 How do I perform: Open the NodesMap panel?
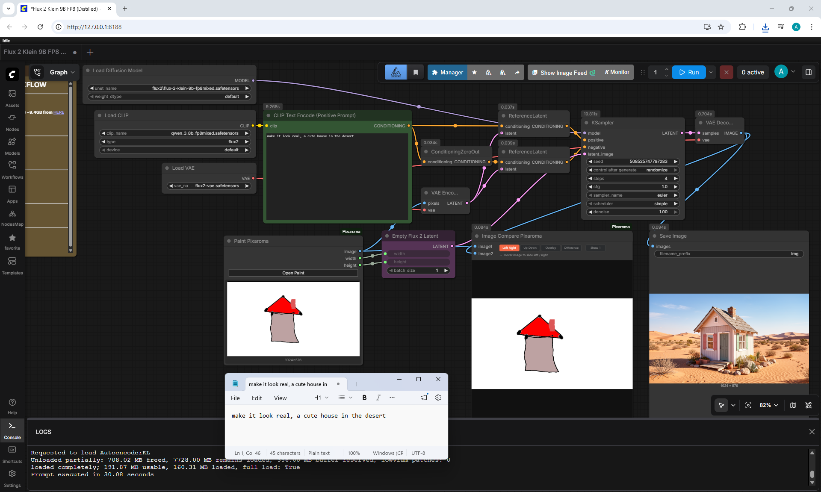coord(12,217)
